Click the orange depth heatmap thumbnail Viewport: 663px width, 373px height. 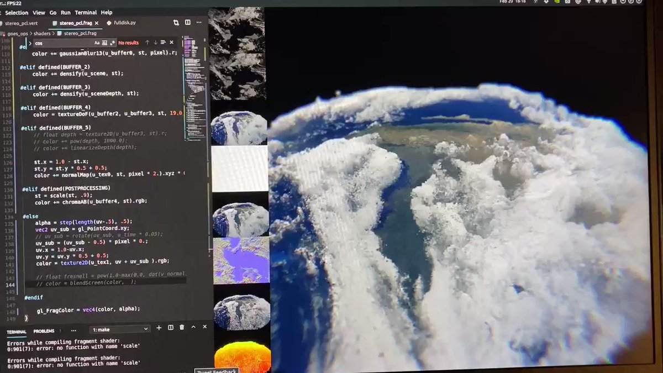click(x=242, y=356)
